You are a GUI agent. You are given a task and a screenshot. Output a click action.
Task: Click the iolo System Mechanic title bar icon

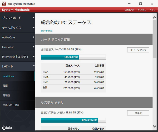tap(4, 4)
